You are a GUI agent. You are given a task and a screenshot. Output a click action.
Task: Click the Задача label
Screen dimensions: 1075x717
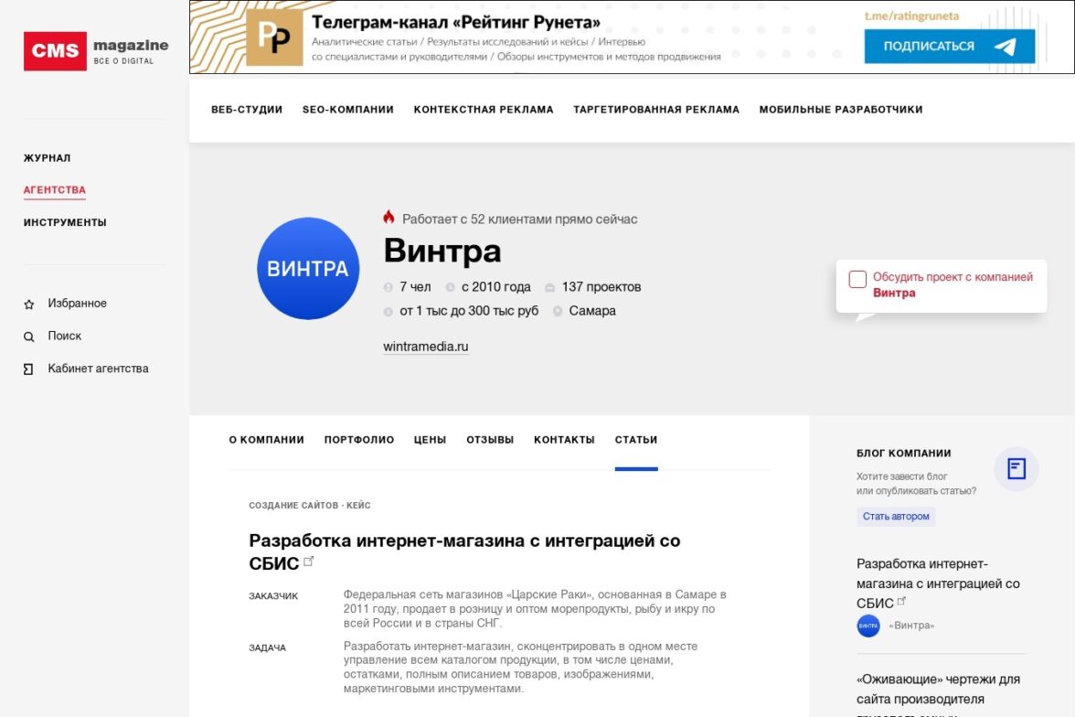[267, 647]
